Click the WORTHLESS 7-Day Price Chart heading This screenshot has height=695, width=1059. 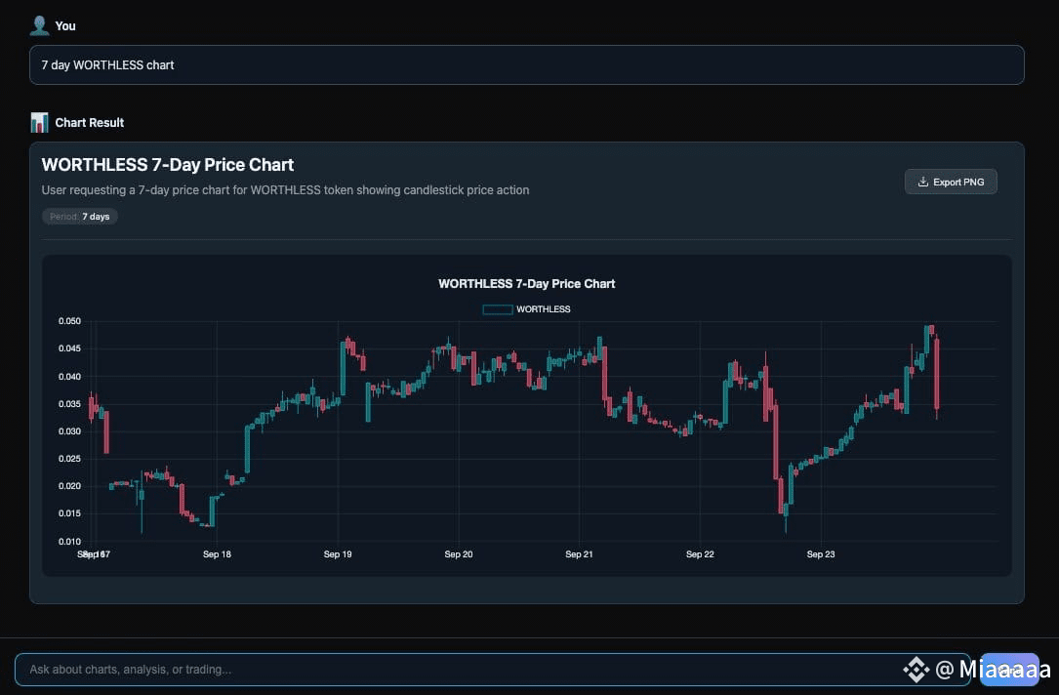[168, 165]
